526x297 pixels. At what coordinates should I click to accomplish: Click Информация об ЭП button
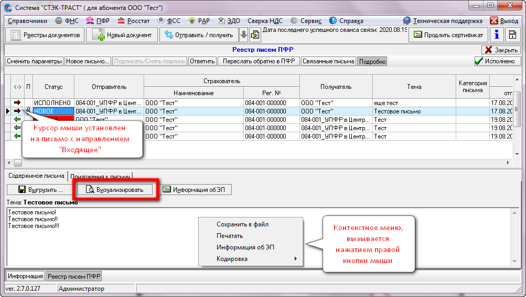pyautogui.click(x=194, y=190)
